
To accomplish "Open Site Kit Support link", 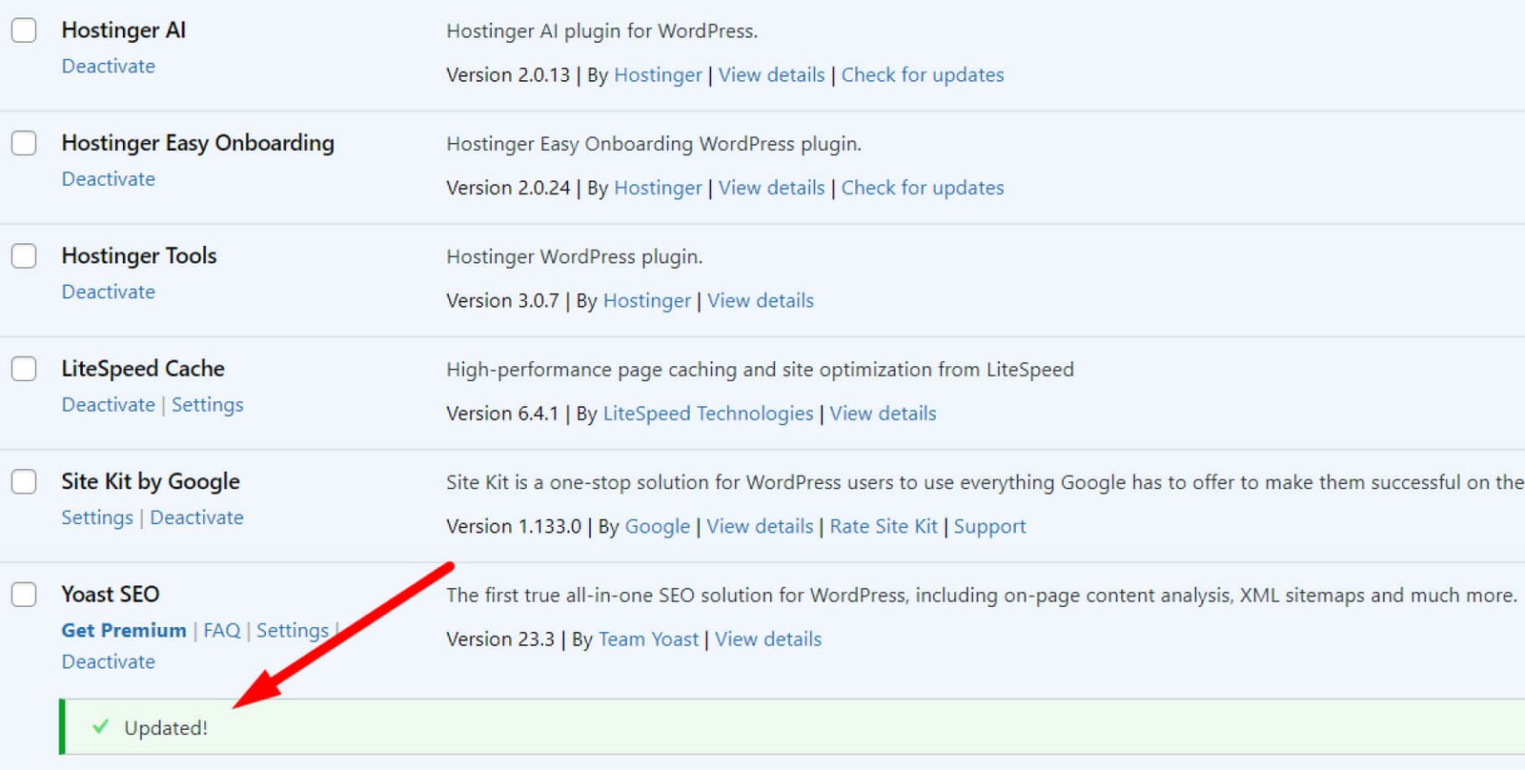I will click(x=990, y=527).
